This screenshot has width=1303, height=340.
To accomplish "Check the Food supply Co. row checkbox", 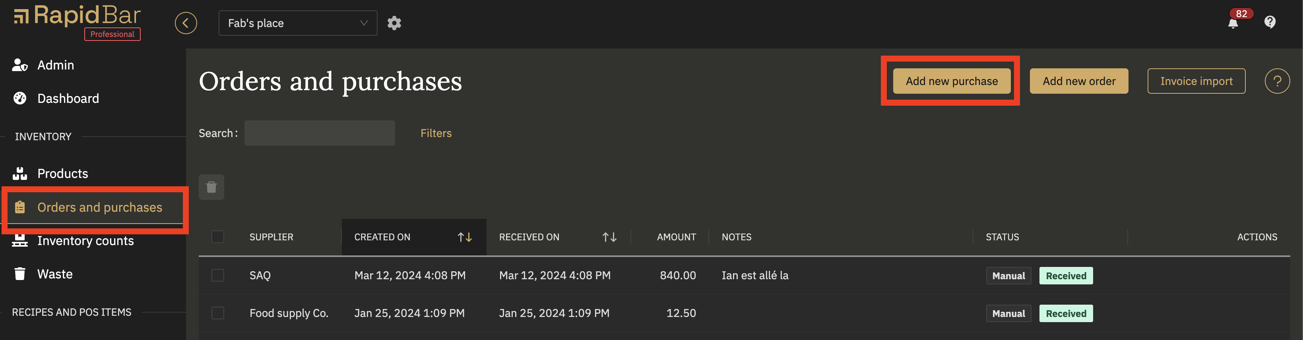I will pyautogui.click(x=218, y=313).
